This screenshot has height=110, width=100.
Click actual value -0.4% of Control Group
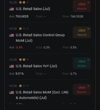[19, 47]
